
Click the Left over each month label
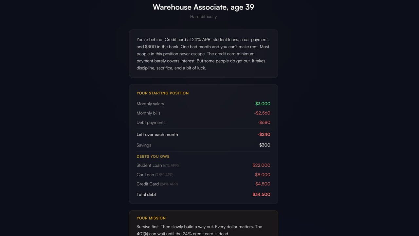click(157, 134)
